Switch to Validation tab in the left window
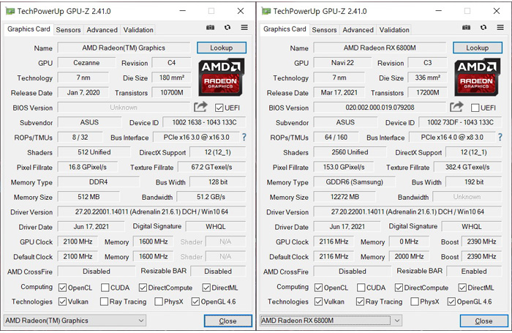 138,30
